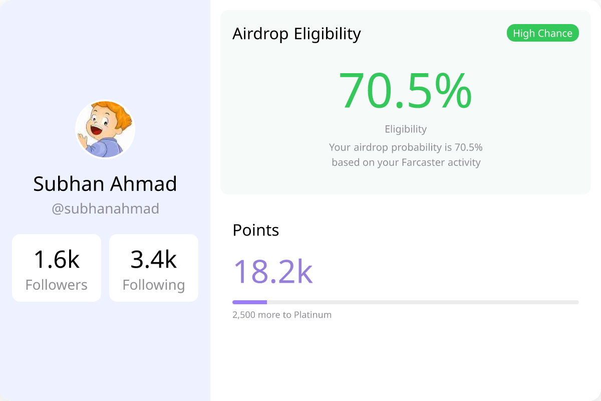Image resolution: width=601 pixels, height=401 pixels.
Task: Click the Followers label text
Action: [57, 285]
